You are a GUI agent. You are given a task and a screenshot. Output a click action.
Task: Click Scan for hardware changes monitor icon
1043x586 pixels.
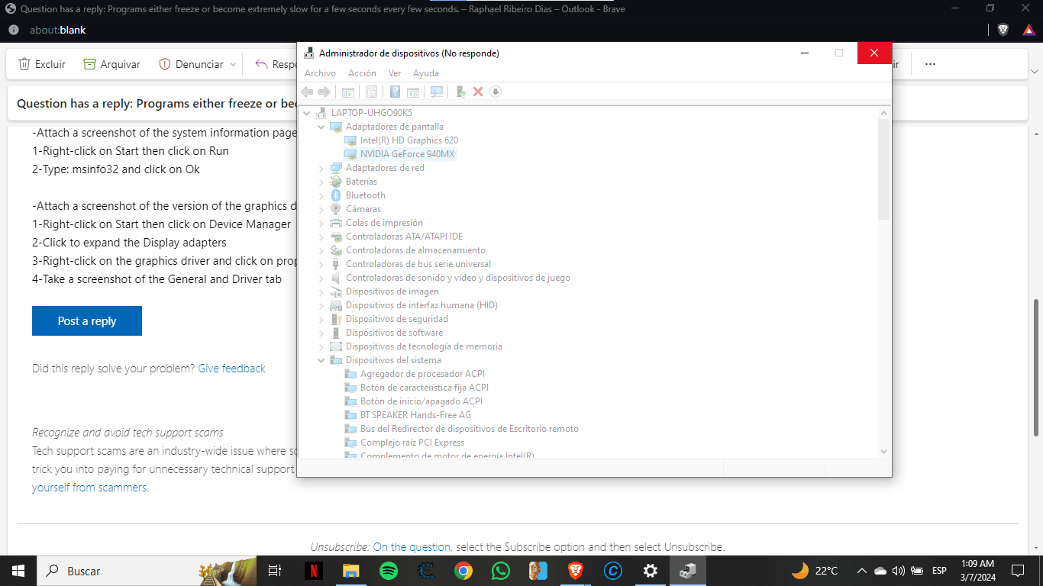[x=437, y=92]
